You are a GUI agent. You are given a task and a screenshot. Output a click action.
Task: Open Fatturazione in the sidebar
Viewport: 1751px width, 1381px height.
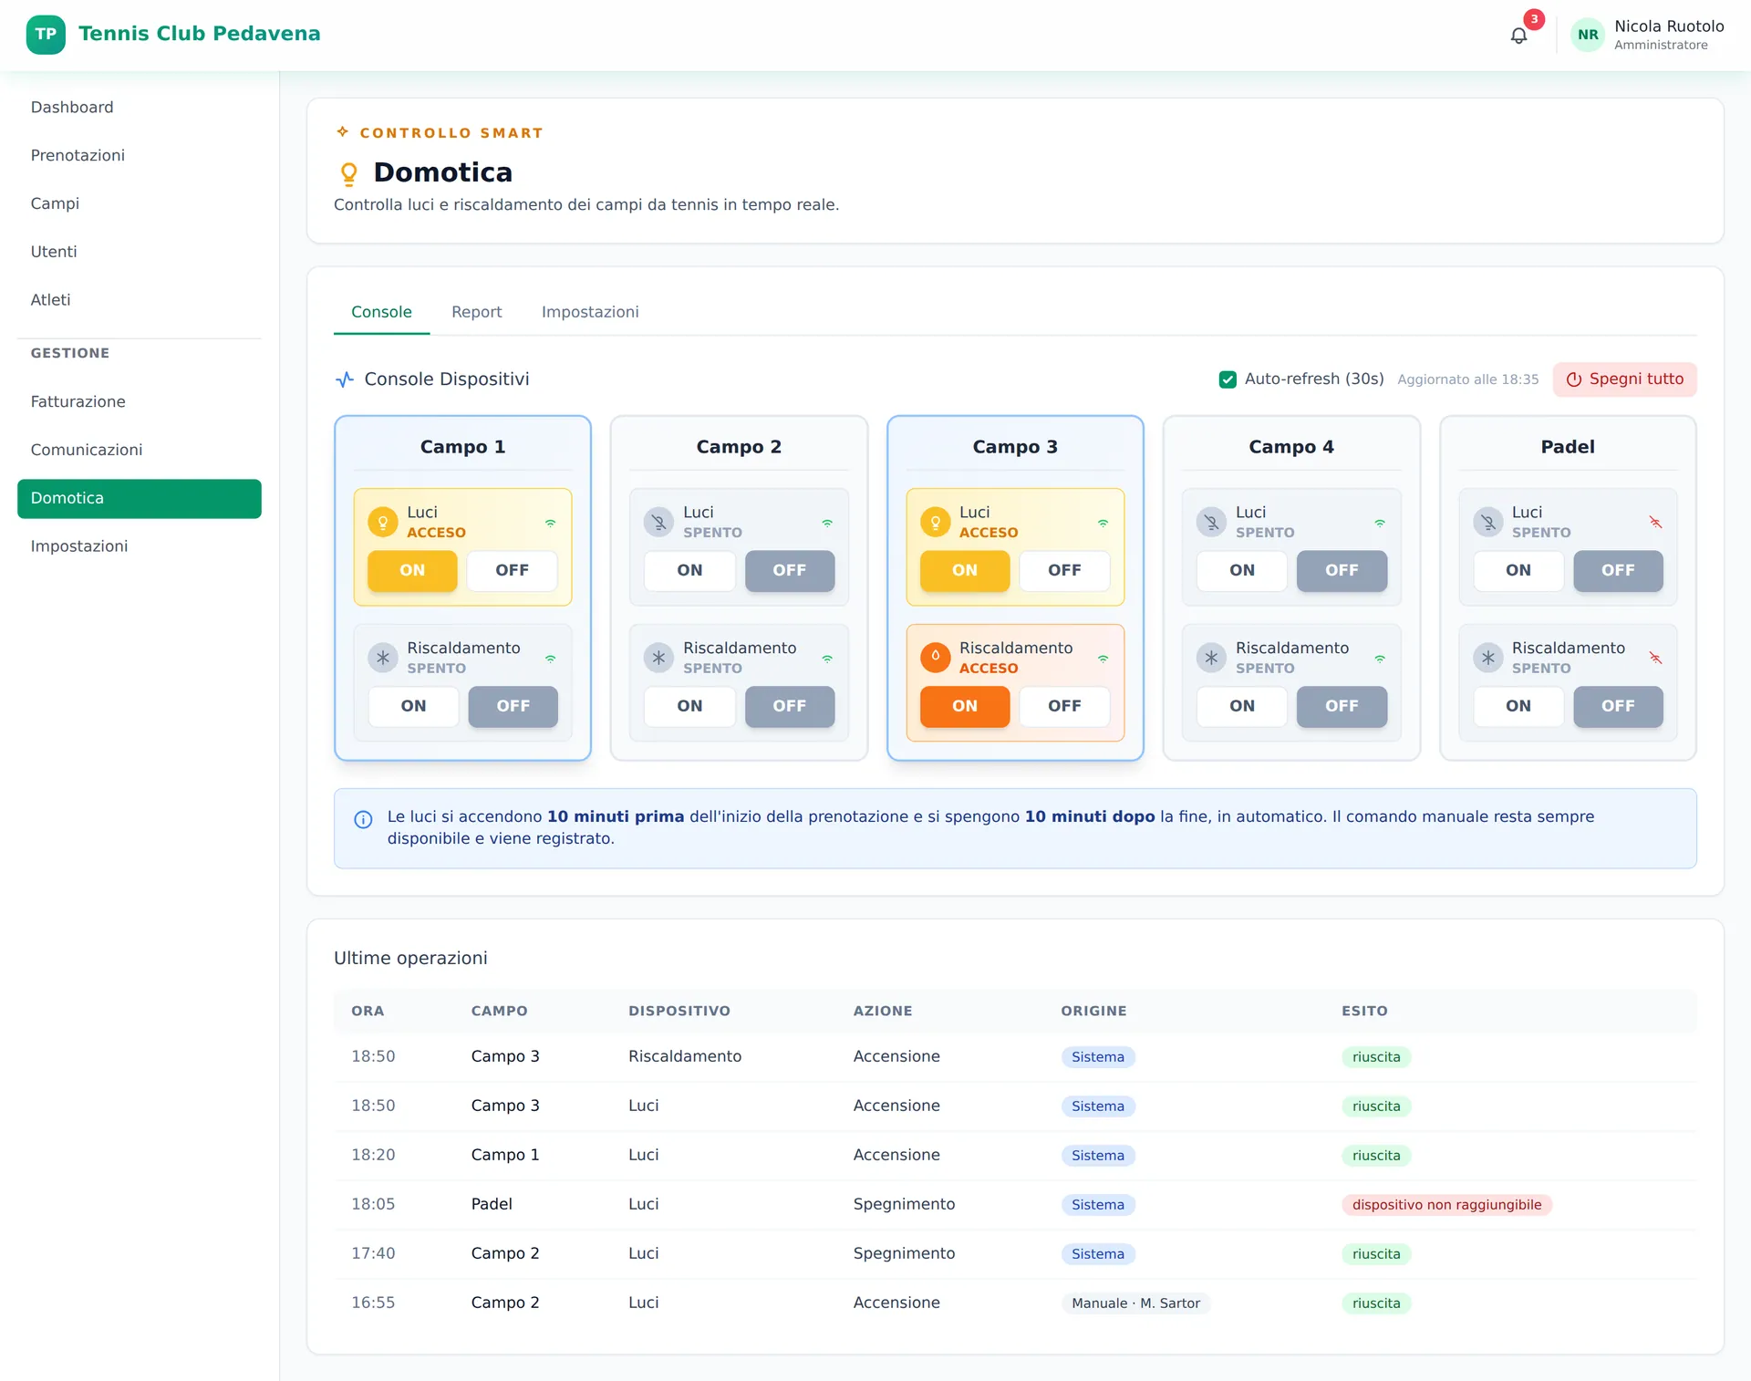[140, 402]
